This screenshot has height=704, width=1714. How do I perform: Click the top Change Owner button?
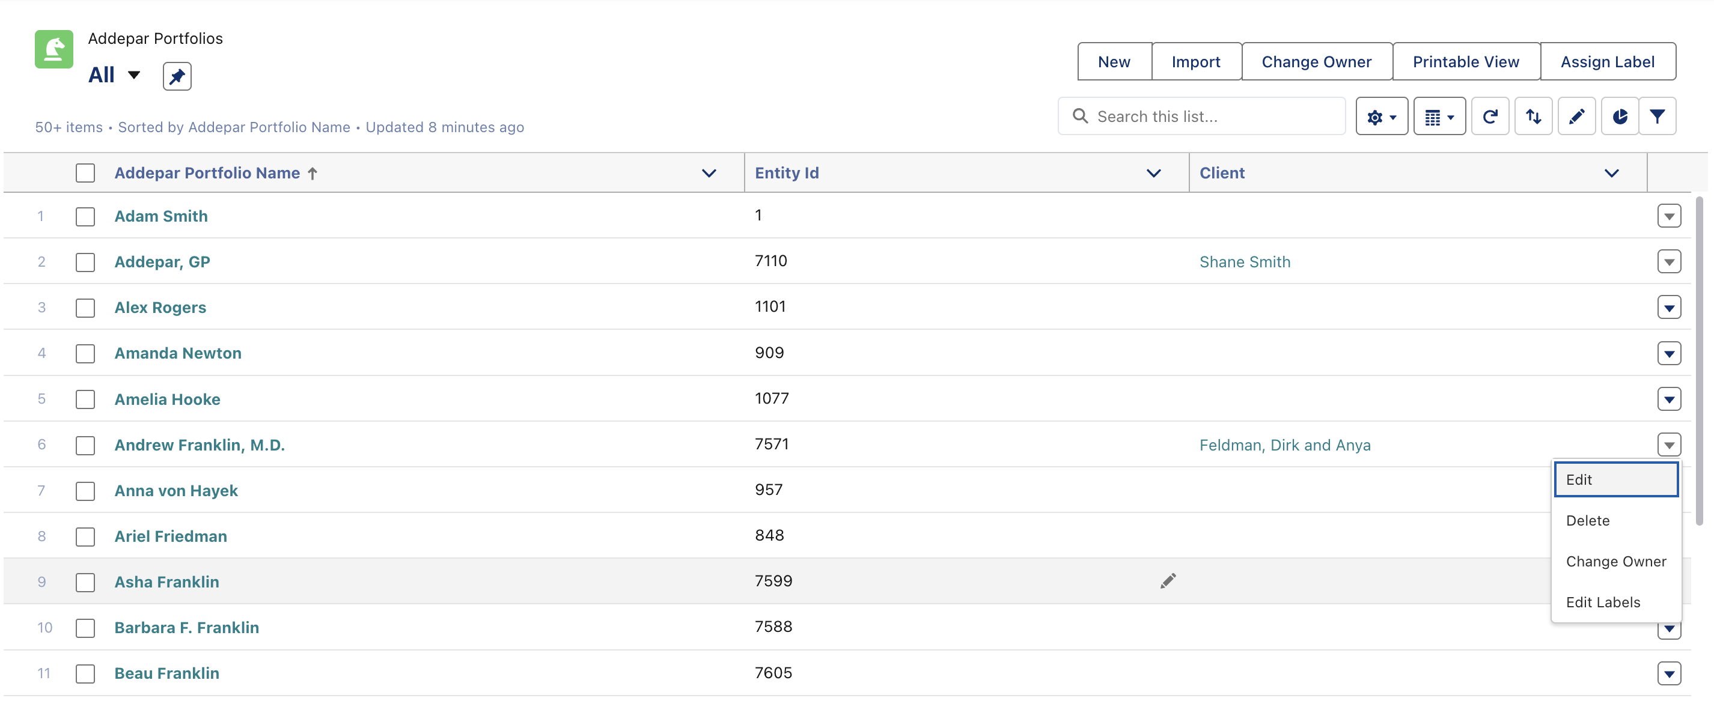1317,62
